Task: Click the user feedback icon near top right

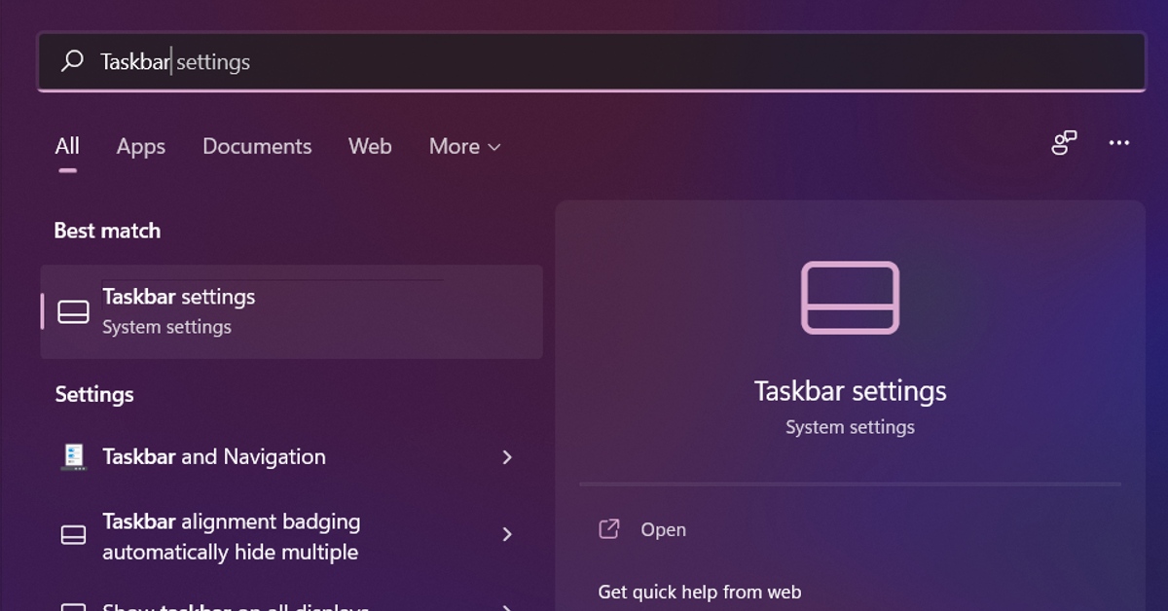Action: (1064, 143)
